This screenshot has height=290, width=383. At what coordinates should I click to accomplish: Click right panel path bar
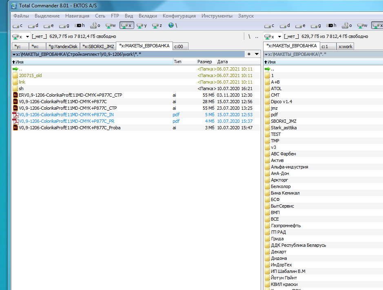[x=323, y=54]
